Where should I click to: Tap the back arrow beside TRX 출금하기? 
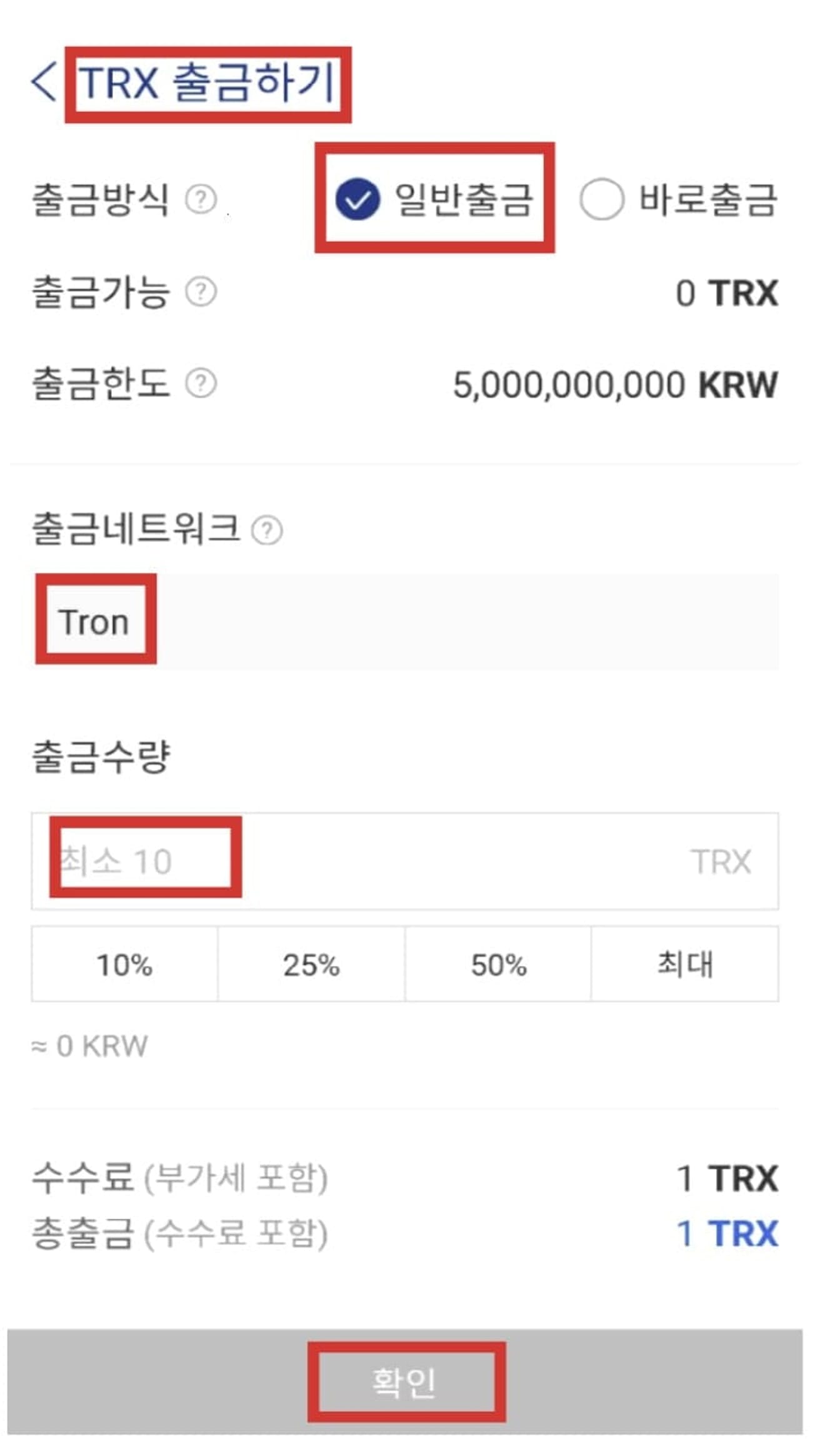[44, 81]
